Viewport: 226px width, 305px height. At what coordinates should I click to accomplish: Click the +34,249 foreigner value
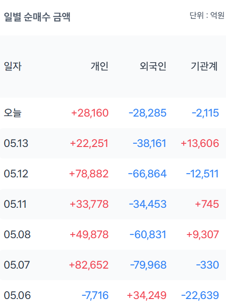point(146,295)
